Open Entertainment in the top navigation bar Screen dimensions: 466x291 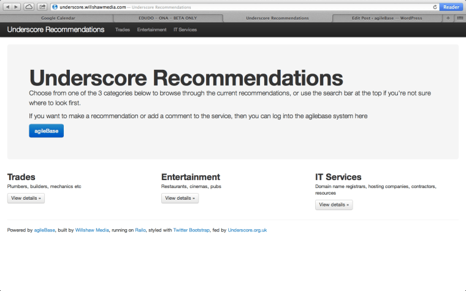(151, 29)
